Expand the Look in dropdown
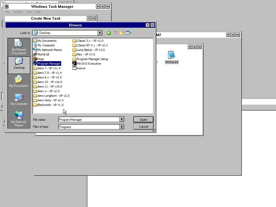 point(100,33)
